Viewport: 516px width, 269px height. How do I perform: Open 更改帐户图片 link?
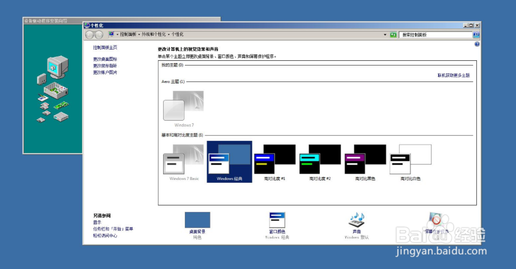[105, 72]
